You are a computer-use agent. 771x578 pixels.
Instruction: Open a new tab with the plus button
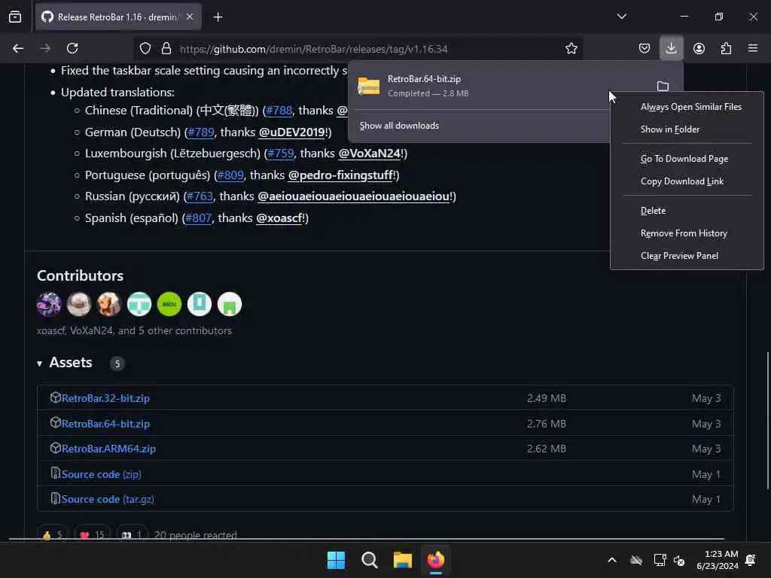click(x=218, y=17)
